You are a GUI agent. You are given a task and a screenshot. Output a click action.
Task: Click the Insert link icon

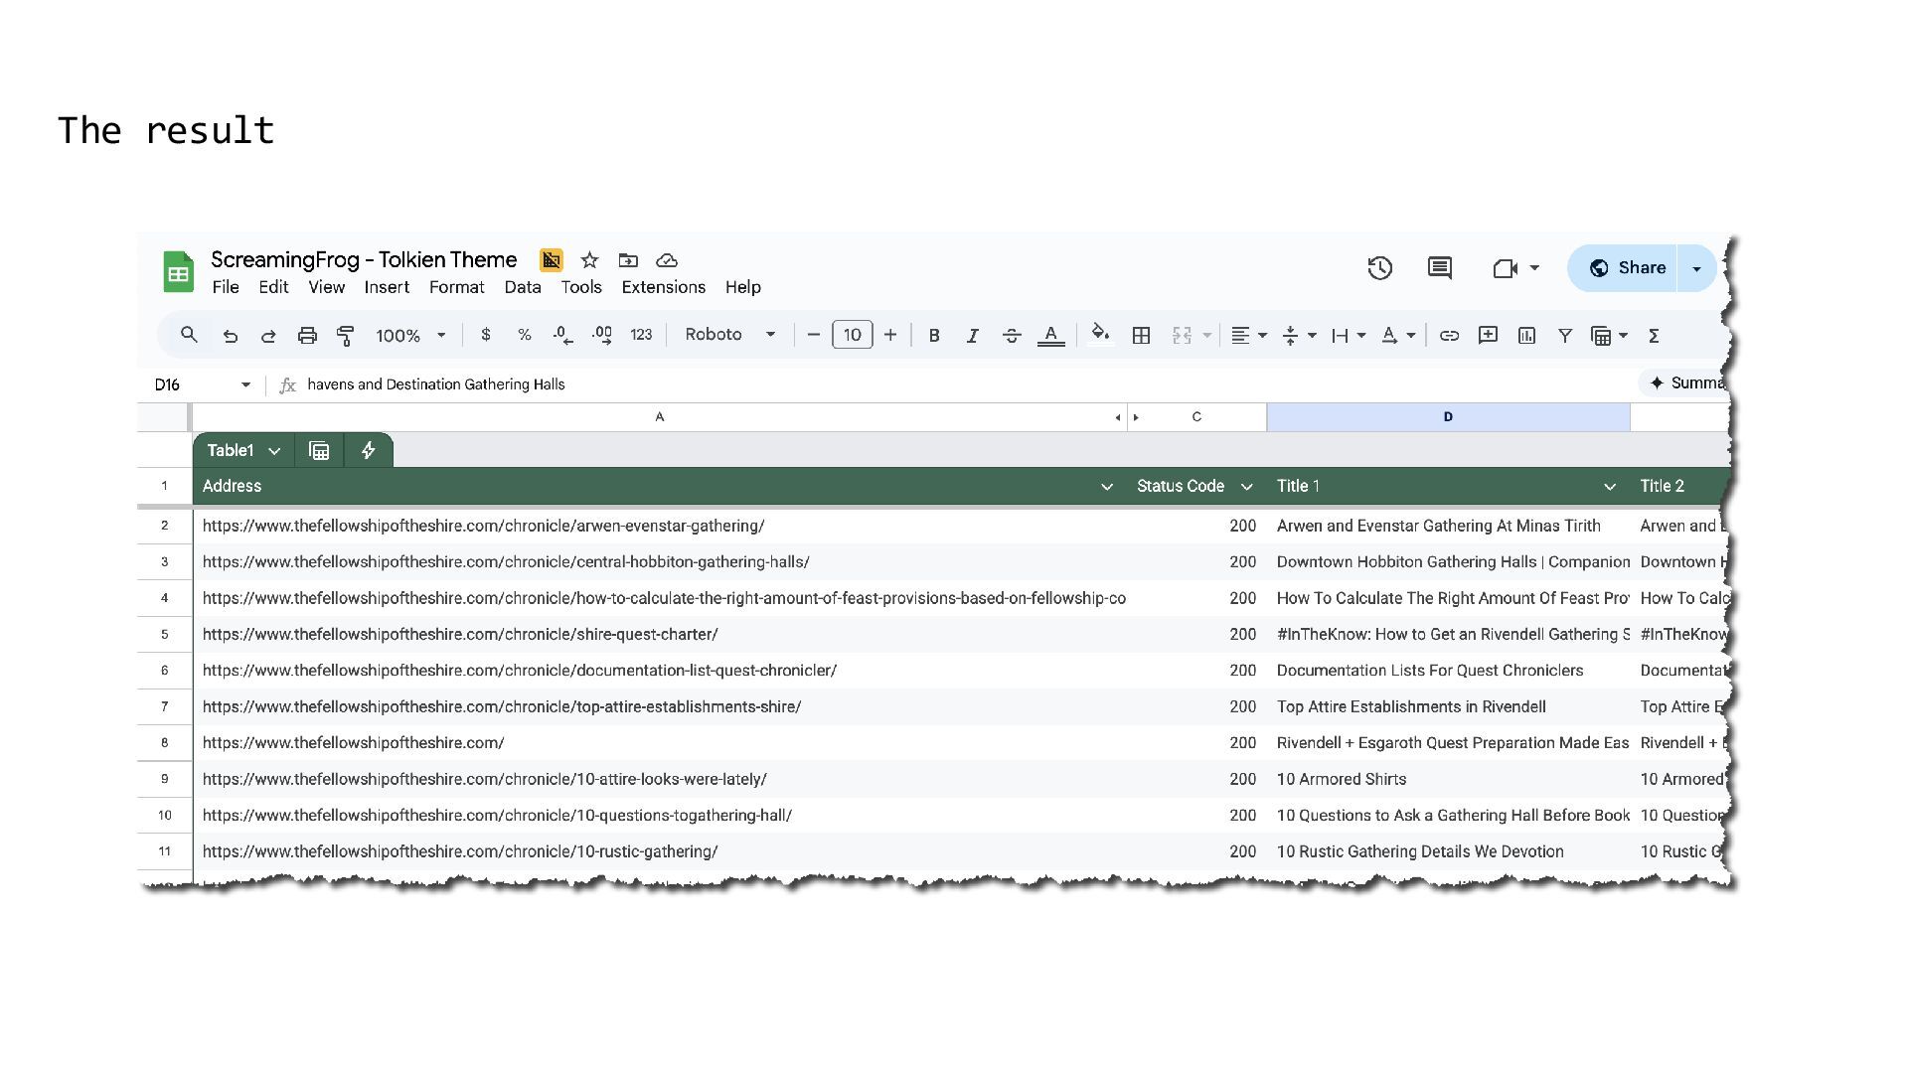click(1449, 336)
